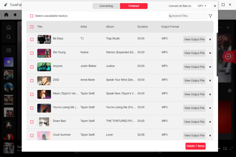
Task: Remove You're Losing Me with X
Action: pyautogui.click(x=210, y=108)
